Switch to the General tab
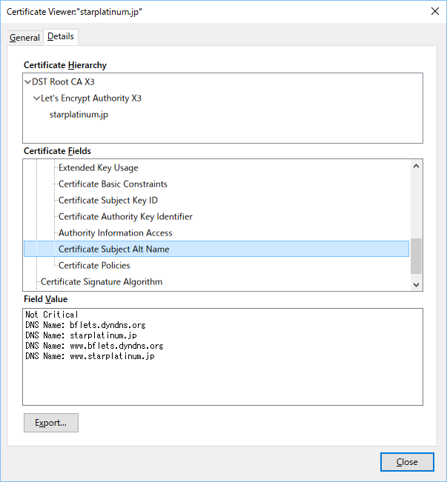447x482 pixels. tap(24, 38)
